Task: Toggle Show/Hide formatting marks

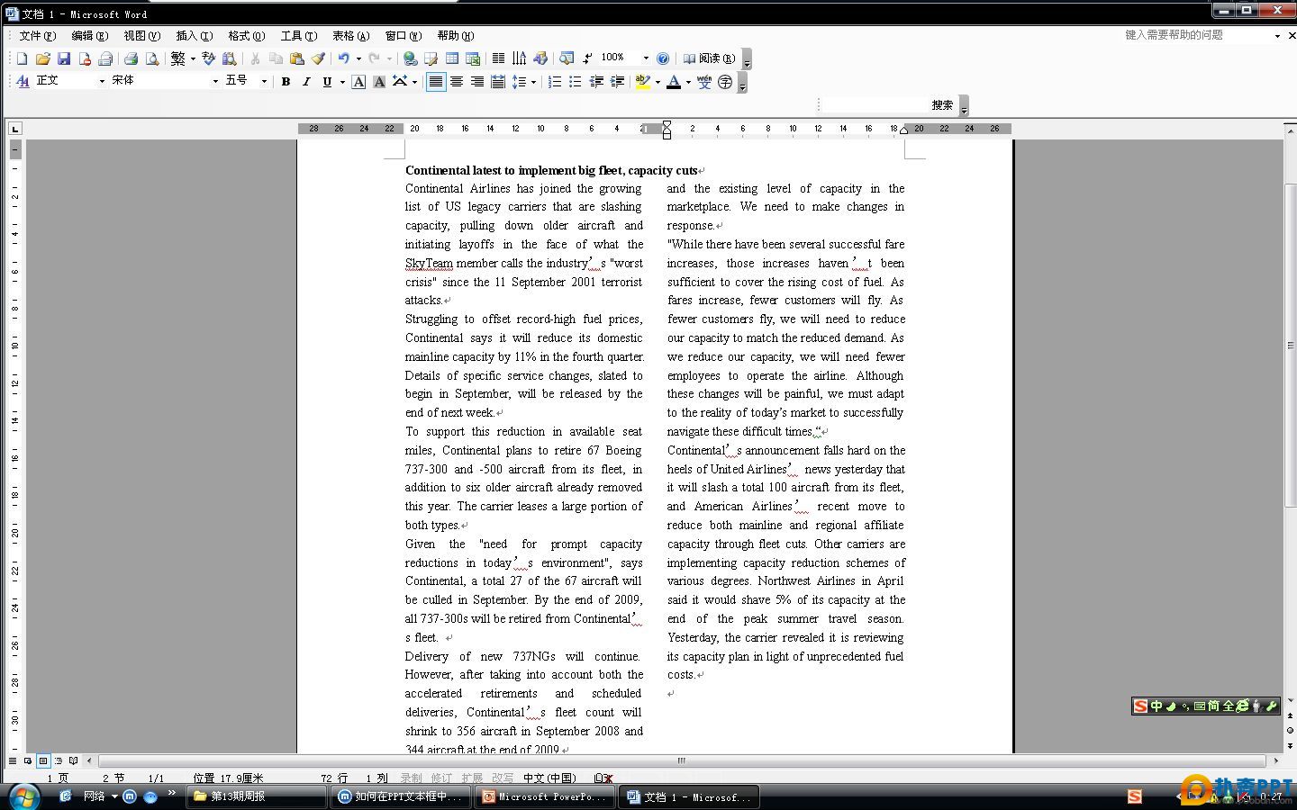Action: tap(586, 58)
